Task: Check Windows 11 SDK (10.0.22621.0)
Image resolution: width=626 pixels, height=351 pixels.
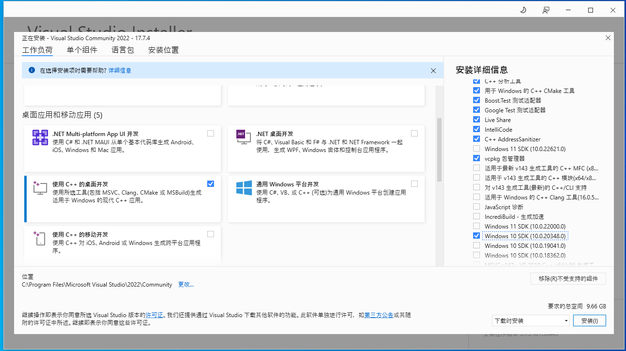Action: [x=476, y=149]
